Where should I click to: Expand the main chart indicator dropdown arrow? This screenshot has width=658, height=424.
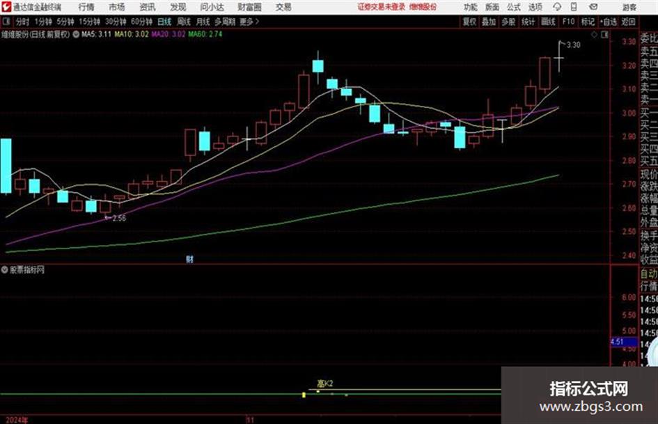click(76, 34)
